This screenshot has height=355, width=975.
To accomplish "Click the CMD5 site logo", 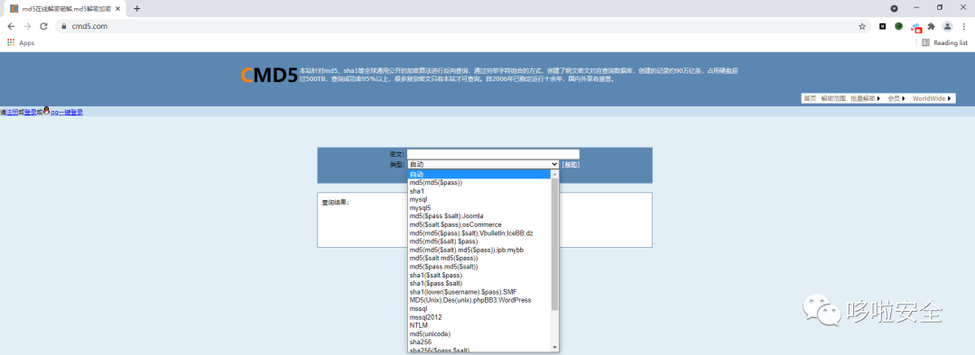I will point(269,75).
